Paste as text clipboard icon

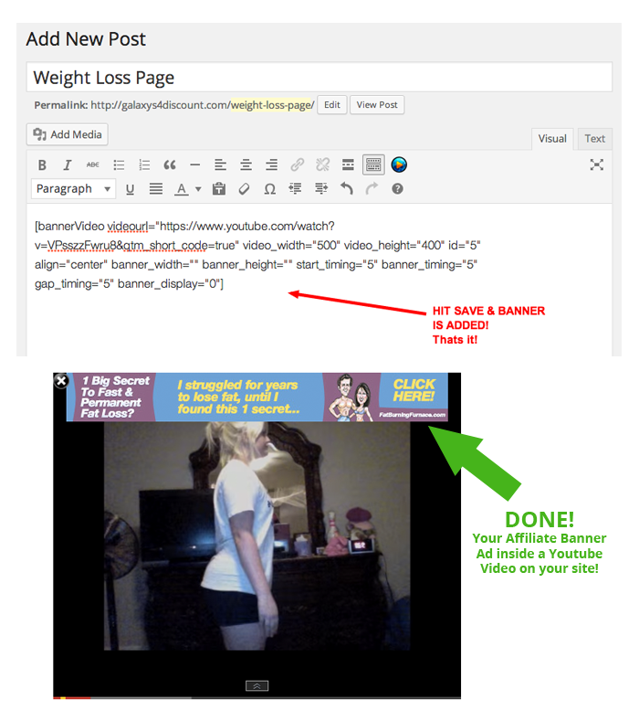tap(218, 189)
